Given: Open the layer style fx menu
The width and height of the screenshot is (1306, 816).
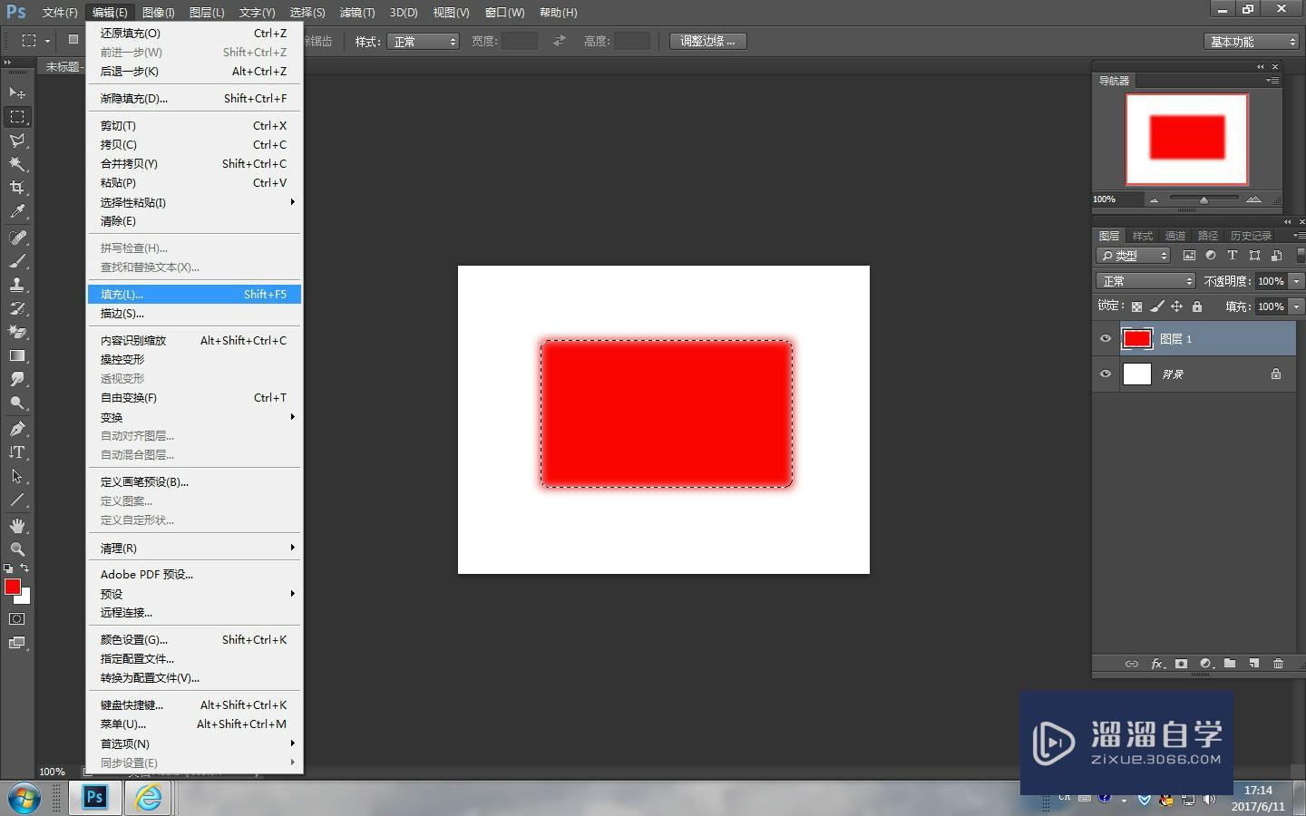Looking at the screenshot, I should [x=1157, y=664].
